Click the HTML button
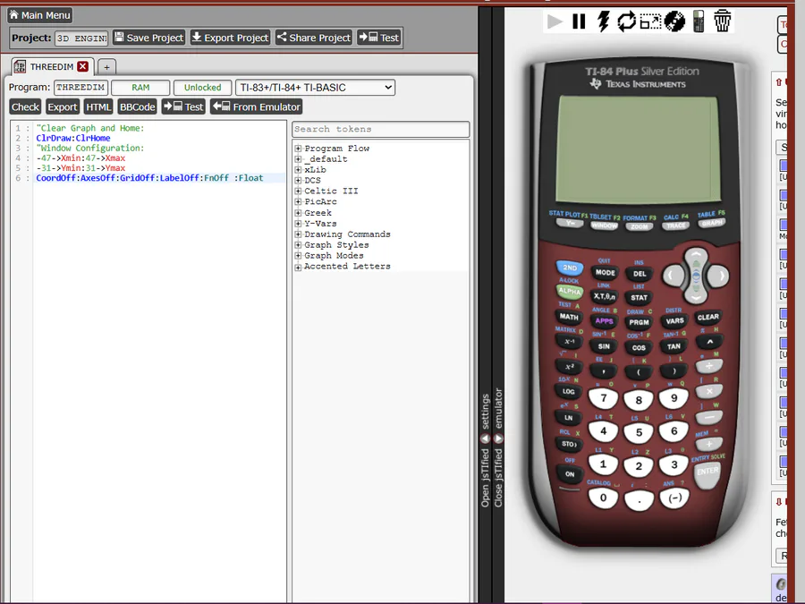The height and width of the screenshot is (604, 805). tap(98, 106)
